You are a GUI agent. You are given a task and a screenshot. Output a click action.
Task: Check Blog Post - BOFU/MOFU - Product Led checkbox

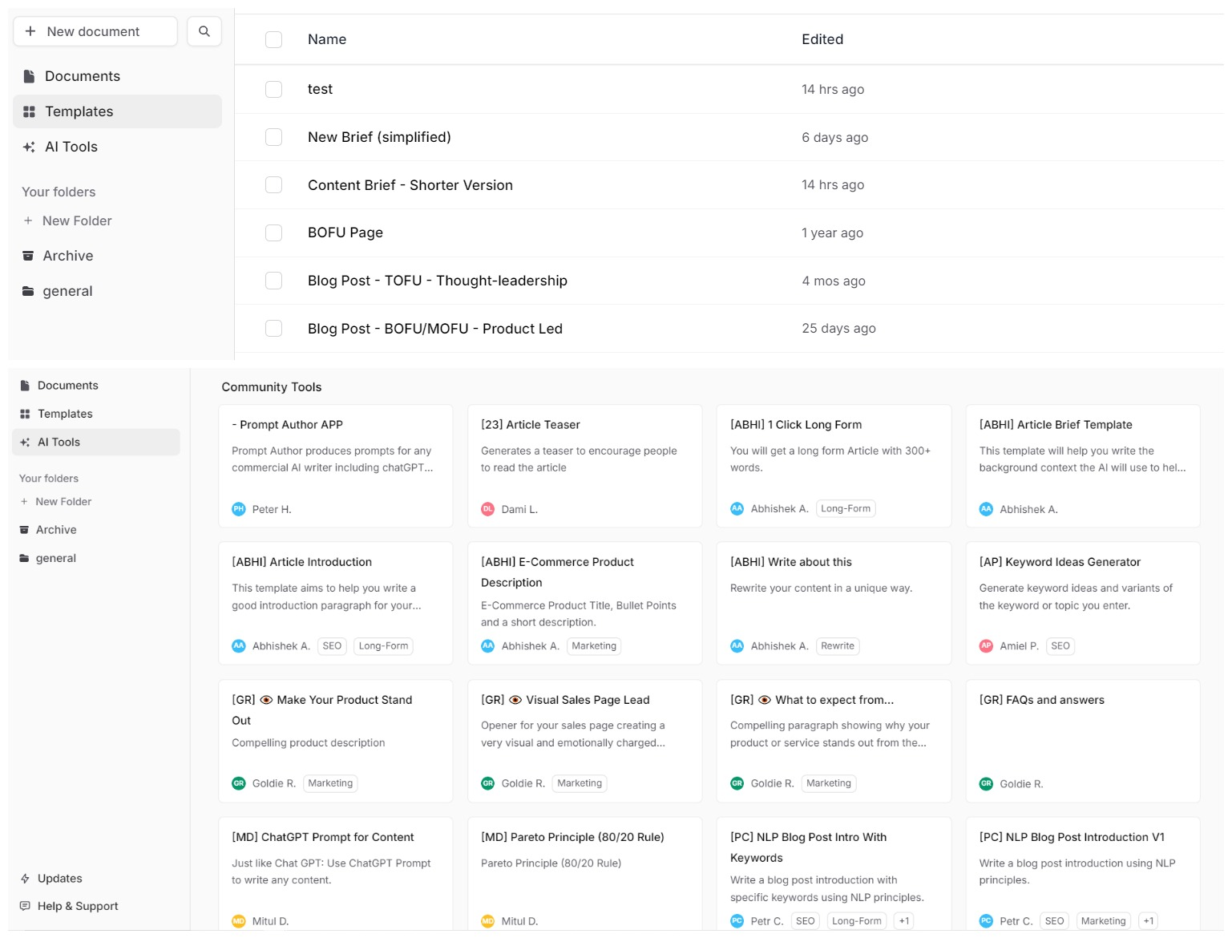[273, 329]
